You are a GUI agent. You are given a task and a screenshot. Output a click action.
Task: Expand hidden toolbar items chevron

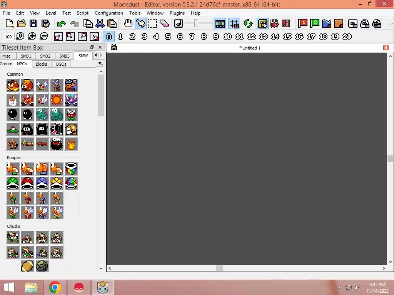coord(391,23)
